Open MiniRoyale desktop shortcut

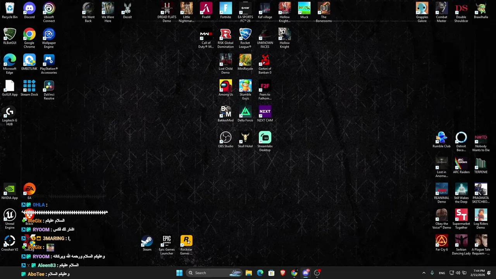coord(245,63)
